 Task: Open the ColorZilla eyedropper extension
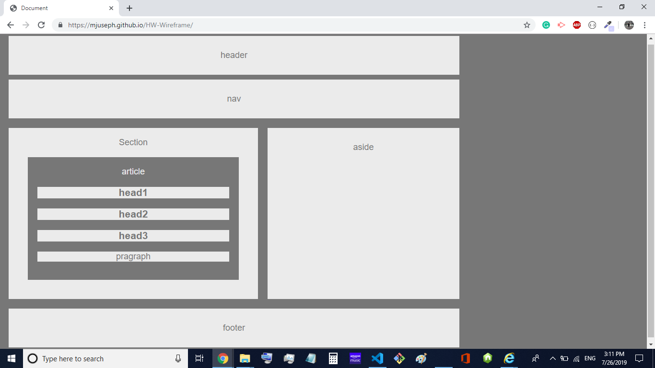[608, 25]
